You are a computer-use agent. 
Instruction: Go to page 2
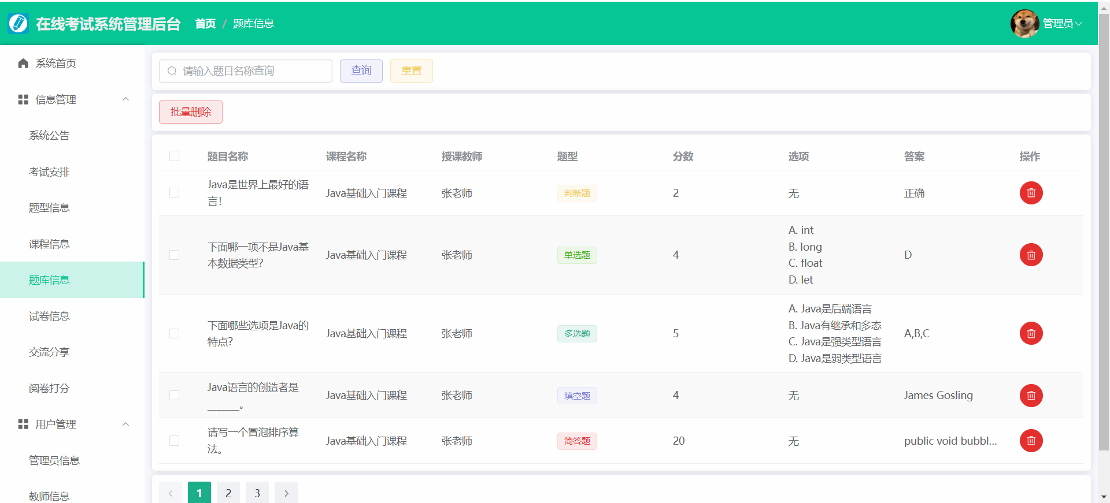(228, 493)
